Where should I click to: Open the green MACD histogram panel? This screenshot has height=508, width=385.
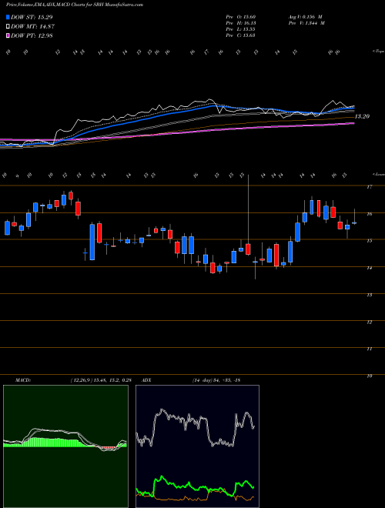tap(65, 446)
